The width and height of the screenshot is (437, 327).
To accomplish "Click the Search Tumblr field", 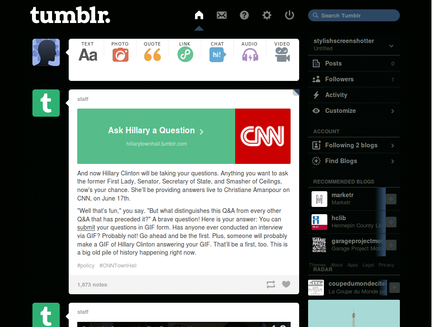I will click(x=354, y=15).
